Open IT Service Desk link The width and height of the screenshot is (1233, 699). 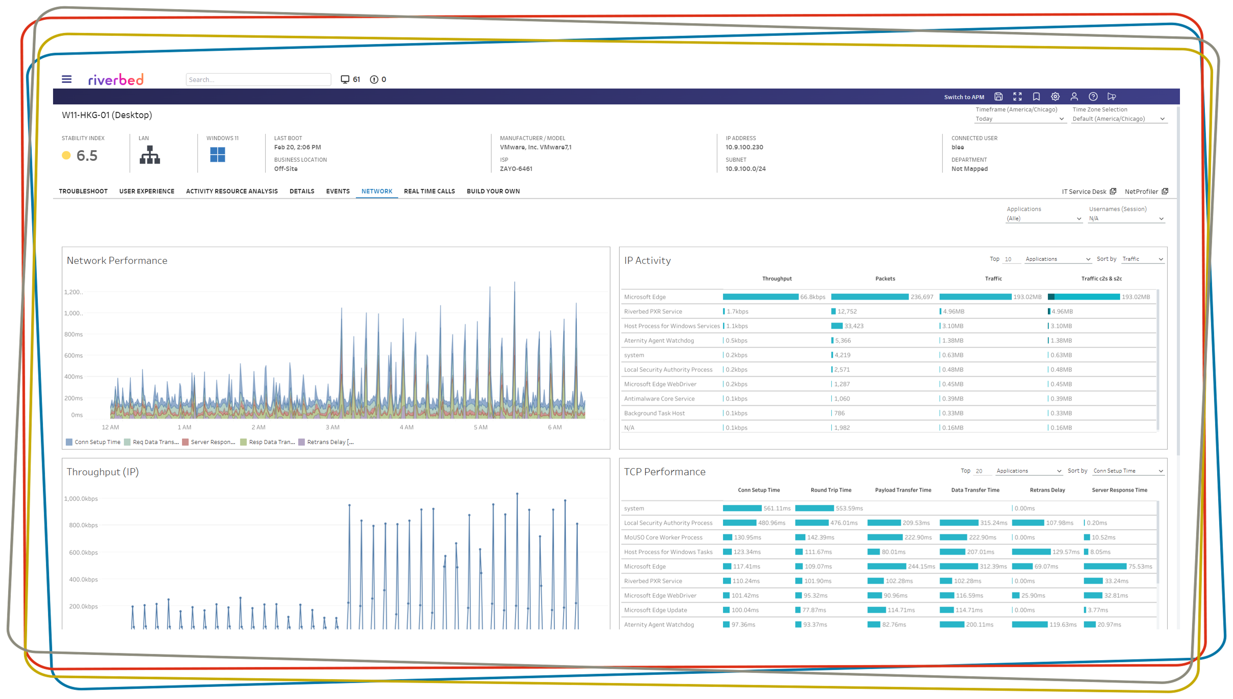click(x=1084, y=191)
